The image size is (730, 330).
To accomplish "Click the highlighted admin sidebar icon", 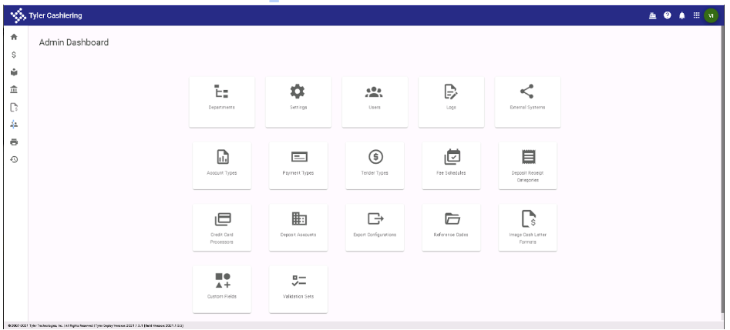I will (14, 124).
